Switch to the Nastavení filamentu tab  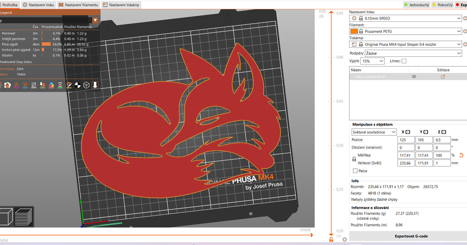tap(79, 5)
